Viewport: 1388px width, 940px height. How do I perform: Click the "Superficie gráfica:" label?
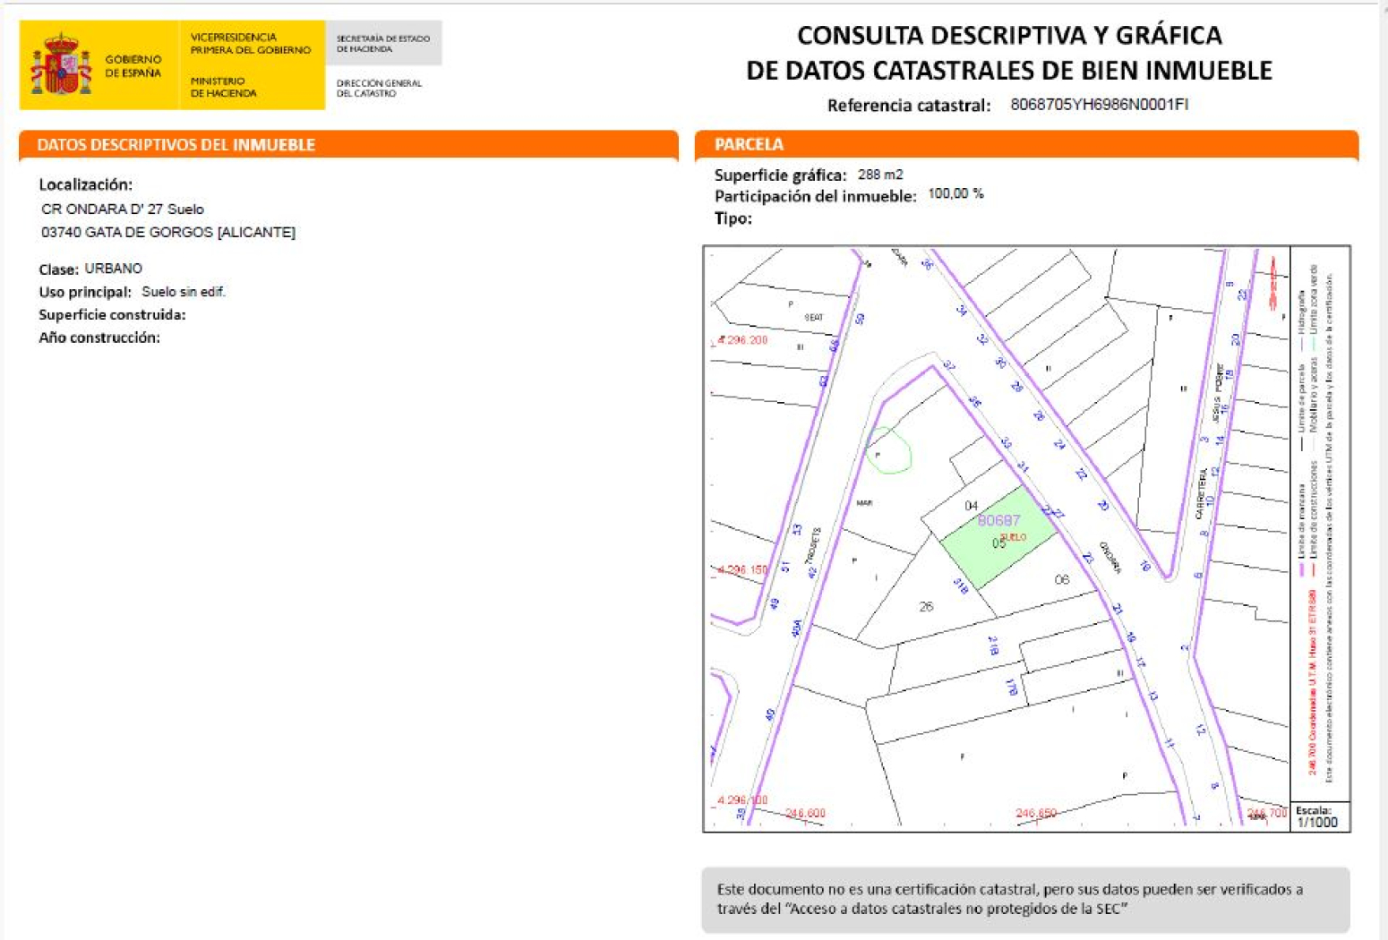tap(780, 175)
